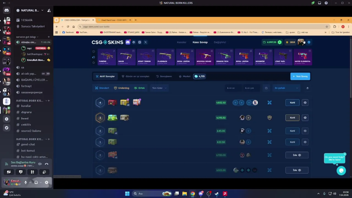Switch to the Kasalar nav tab
This screenshot has width=352, height=198.
(182, 42)
